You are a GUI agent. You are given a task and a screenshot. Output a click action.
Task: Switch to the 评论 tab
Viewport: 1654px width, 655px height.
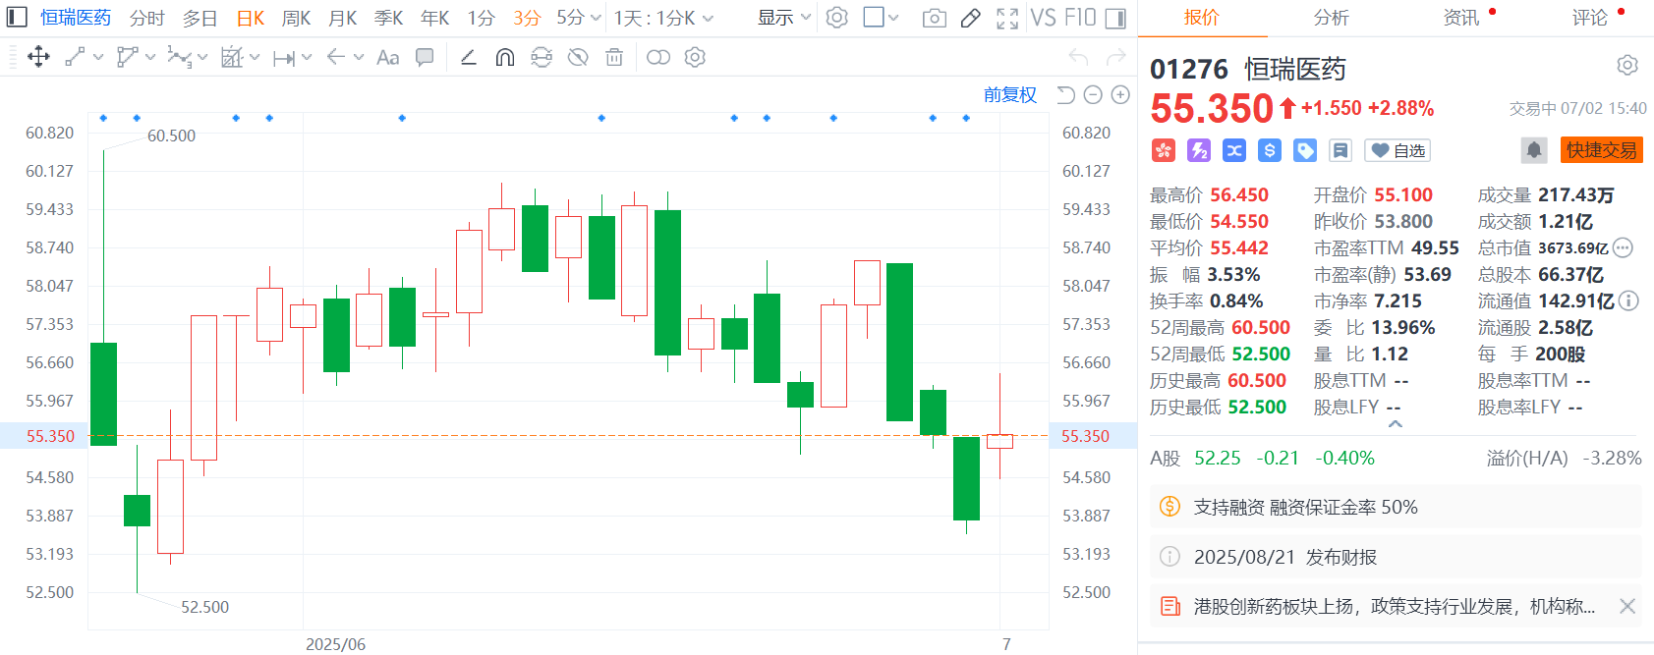point(1590,18)
